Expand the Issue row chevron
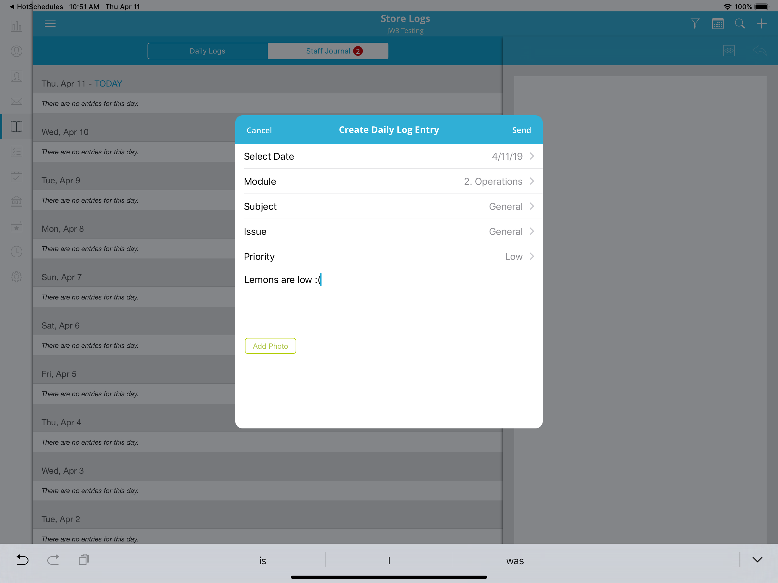The height and width of the screenshot is (583, 778). 532,231
